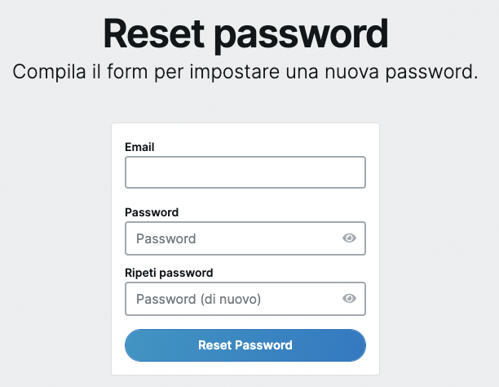This screenshot has height=387, width=499.
Task: Click into the Email input field
Action: [245, 172]
